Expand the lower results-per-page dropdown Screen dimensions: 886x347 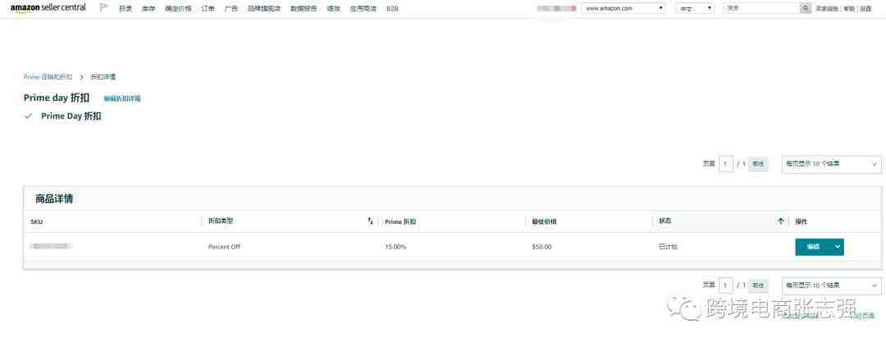(x=831, y=285)
